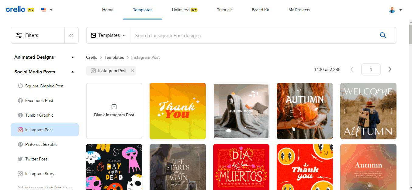Screen dimensions: 412x190
Task: Open the Autumn pumpkin template
Action: click(x=305, y=111)
